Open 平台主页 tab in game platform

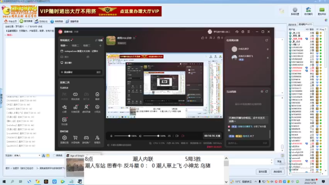coord(11,21)
